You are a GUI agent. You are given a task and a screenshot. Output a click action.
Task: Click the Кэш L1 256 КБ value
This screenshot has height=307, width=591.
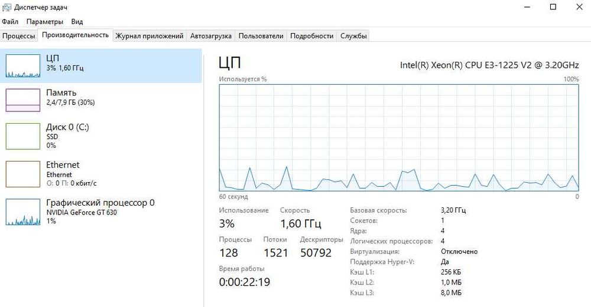(451, 272)
